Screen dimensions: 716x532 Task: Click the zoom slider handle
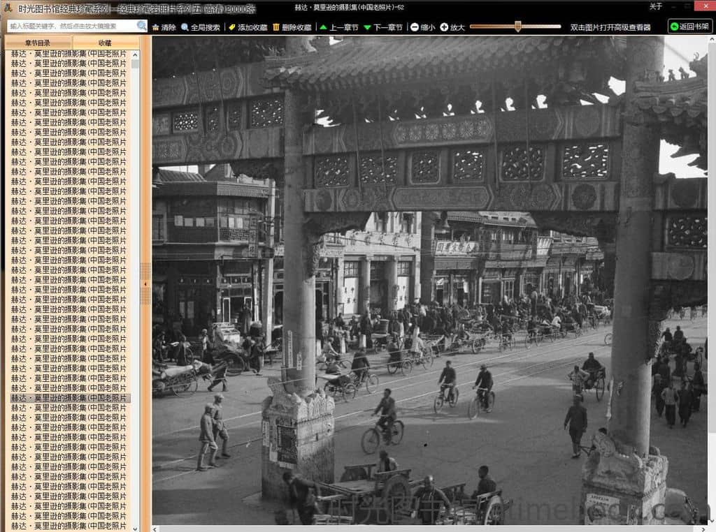coord(518,27)
